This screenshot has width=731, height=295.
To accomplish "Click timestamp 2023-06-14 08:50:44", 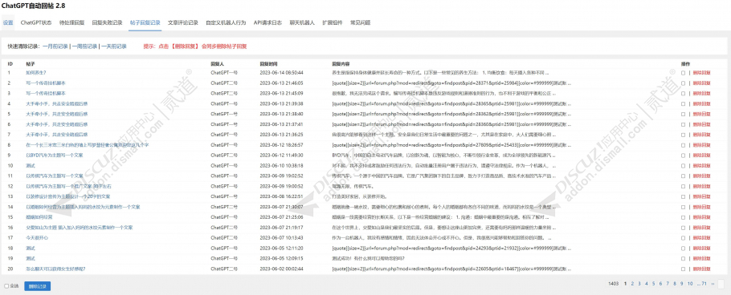I will (x=282, y=73).
